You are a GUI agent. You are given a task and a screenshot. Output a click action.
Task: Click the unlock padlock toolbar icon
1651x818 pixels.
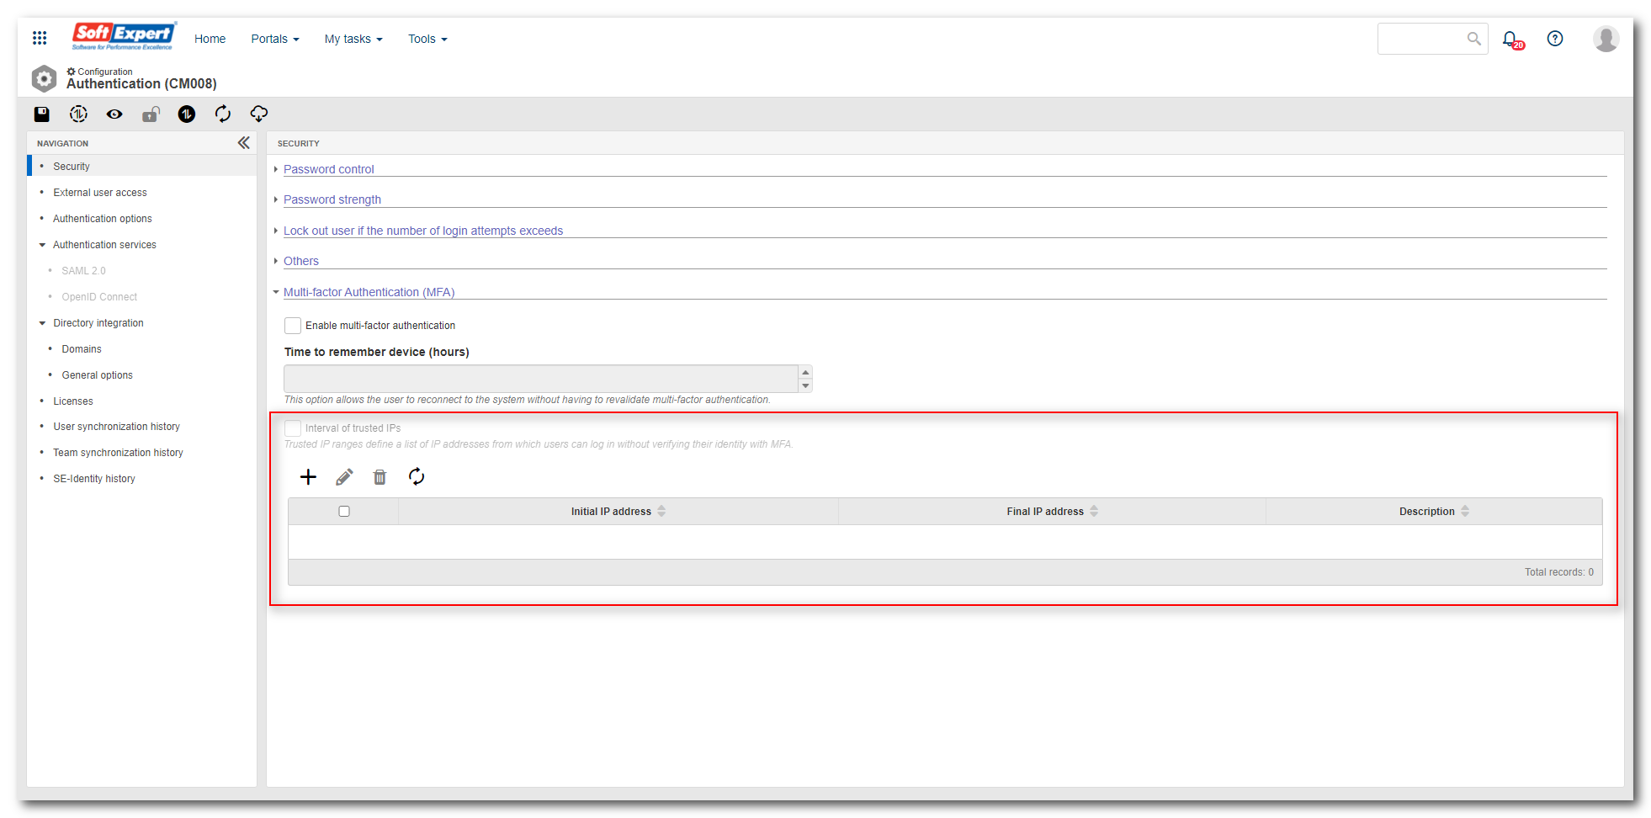click(x=151, y=114)
